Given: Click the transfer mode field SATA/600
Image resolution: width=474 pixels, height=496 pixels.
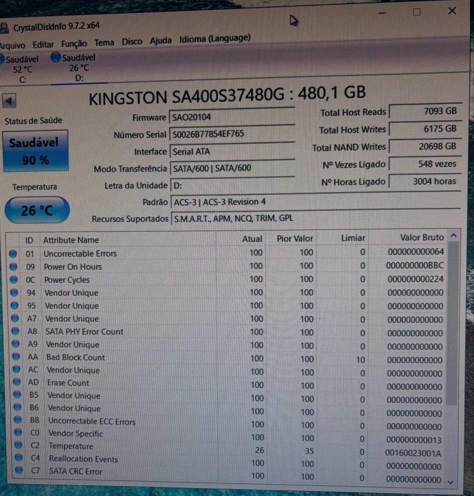Looking at the screenshot, I should [x=232, y=168].
